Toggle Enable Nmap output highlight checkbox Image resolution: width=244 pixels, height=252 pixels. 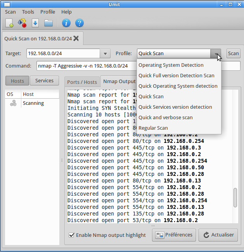tap(71, 235)
